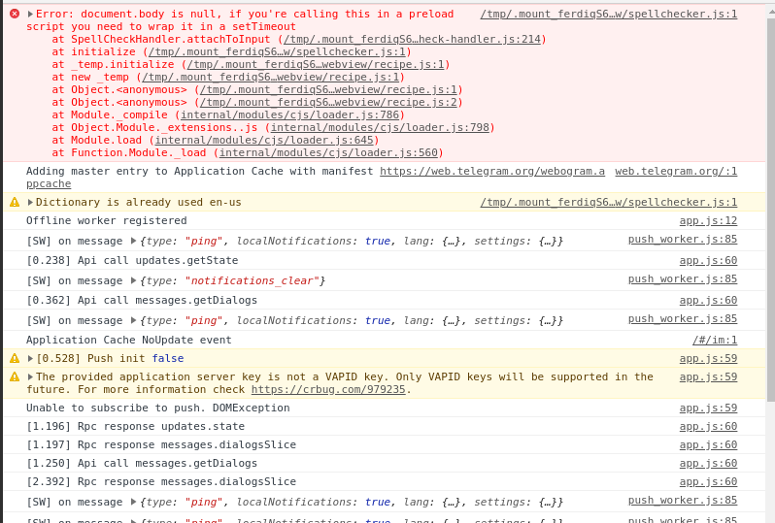Open /#/im:1 source of NoUpdate event
This screenshot has width=775, height=523.
click(x=715, y=340)
